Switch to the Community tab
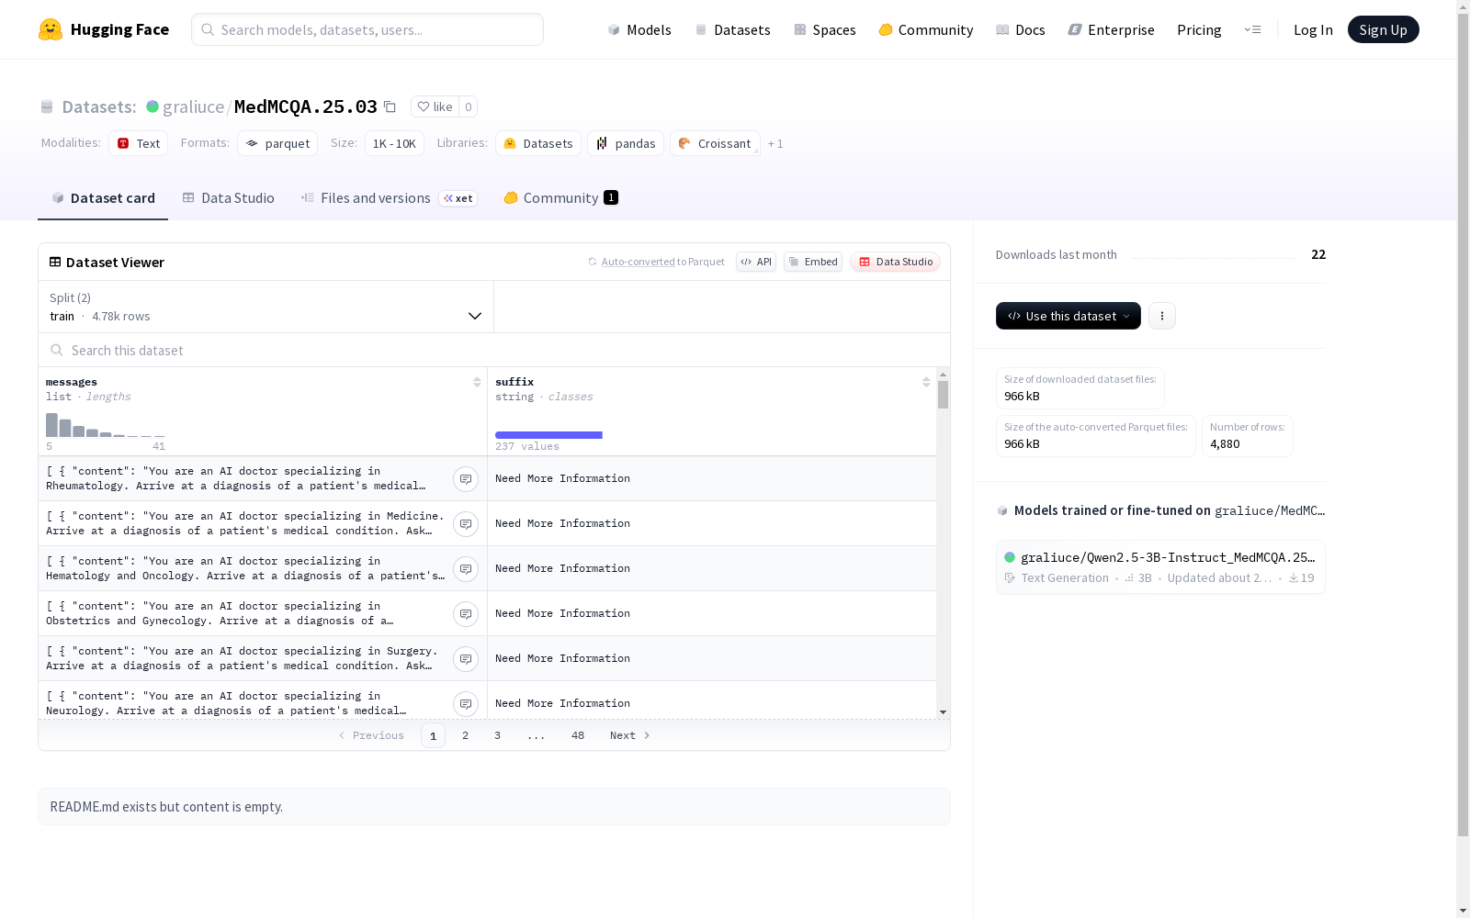 pyautogui.click(x=560, y=198)
